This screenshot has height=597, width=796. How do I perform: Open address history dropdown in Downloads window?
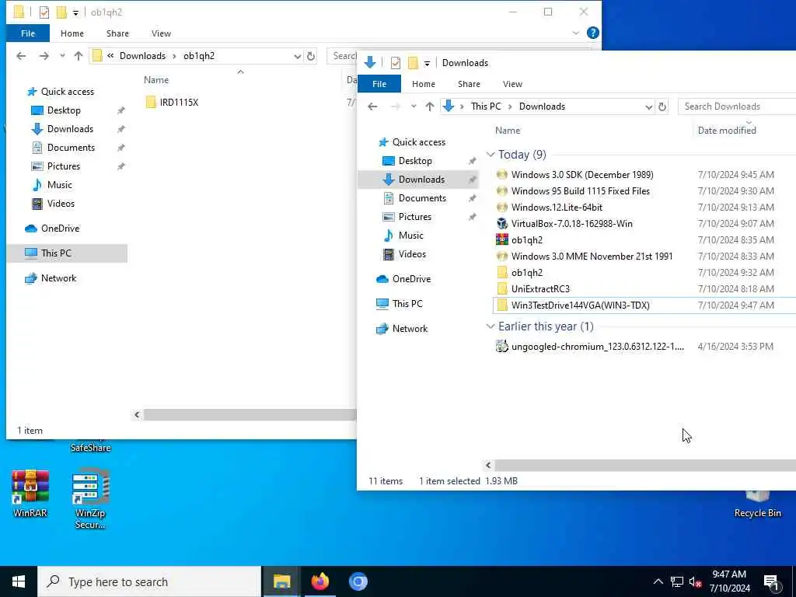(648, 106)
